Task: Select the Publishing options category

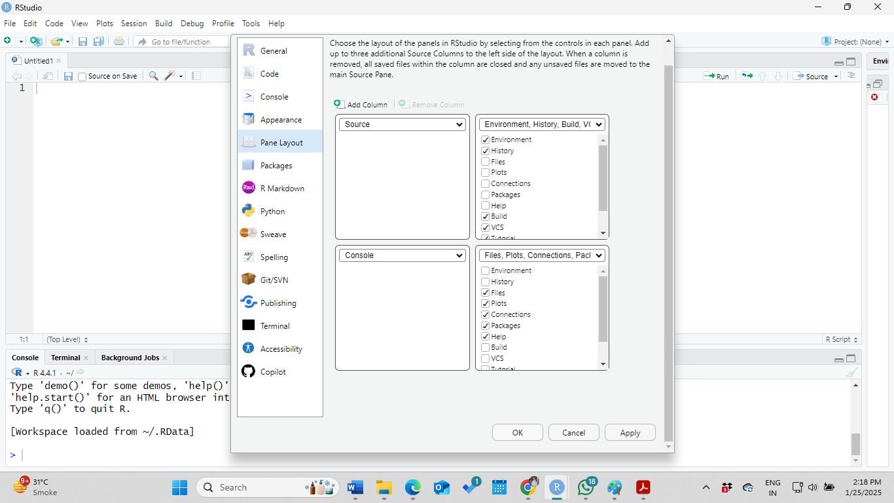Action: (280, 303)
